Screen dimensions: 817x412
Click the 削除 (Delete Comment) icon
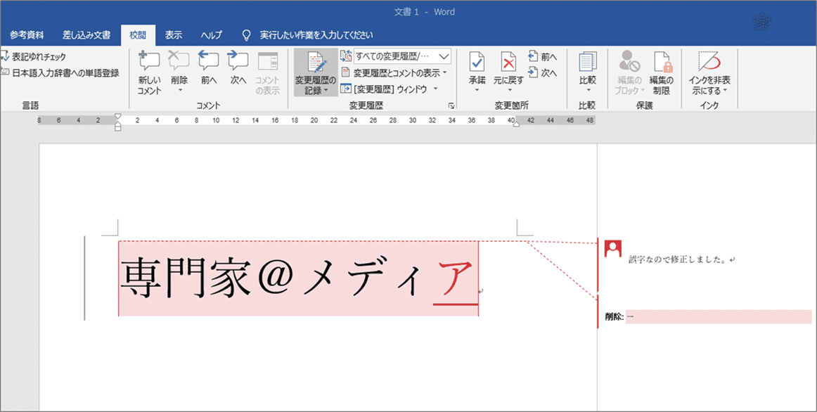coord(179,67)
